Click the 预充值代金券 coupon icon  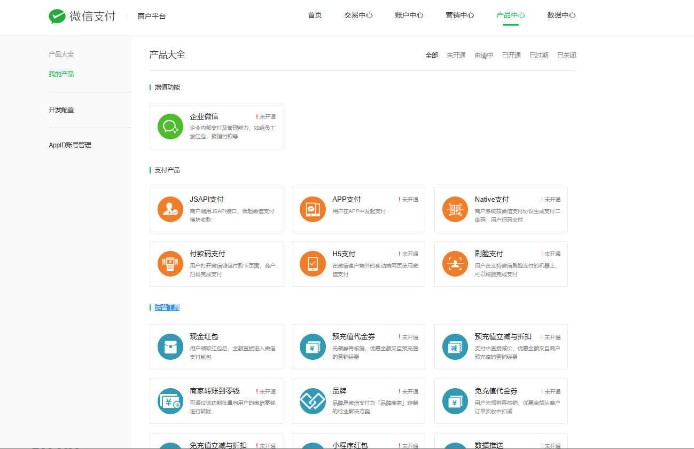click(x=313, y=346)
